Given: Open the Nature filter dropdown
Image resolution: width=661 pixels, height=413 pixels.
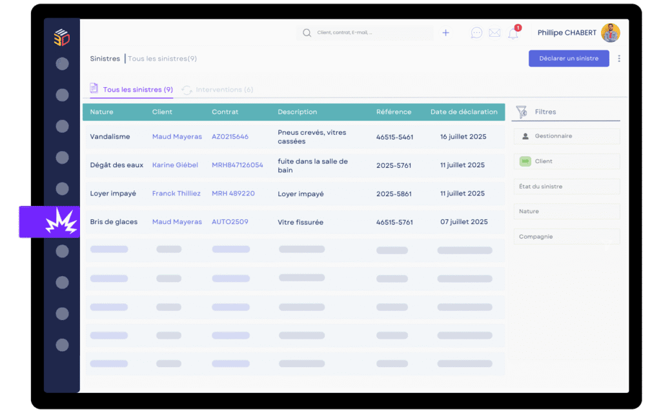Looking at the screenshot, I should pos(567,212).
